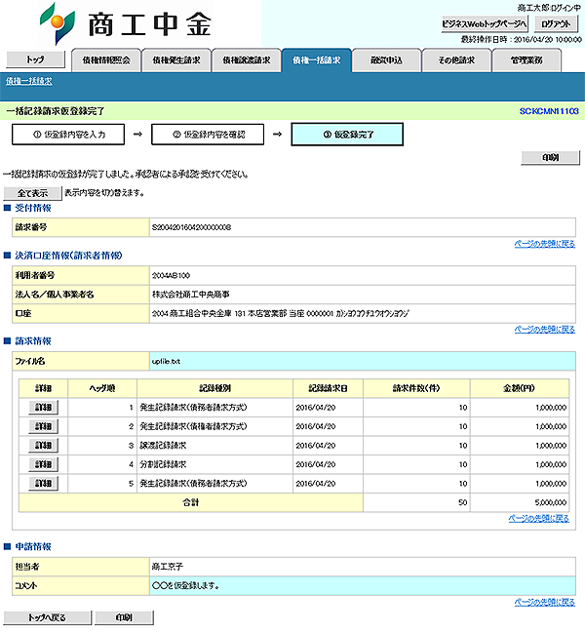Screen dimensions: 585x633
Task: Open 詳細 for header row 2
Action: (x=43, y=426)
